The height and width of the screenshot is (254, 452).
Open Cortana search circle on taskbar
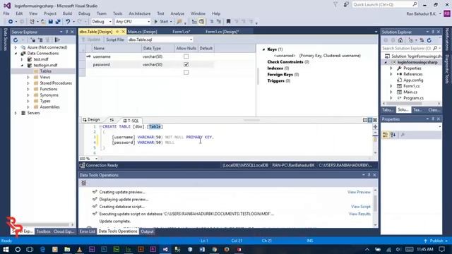tap(18, 249)
